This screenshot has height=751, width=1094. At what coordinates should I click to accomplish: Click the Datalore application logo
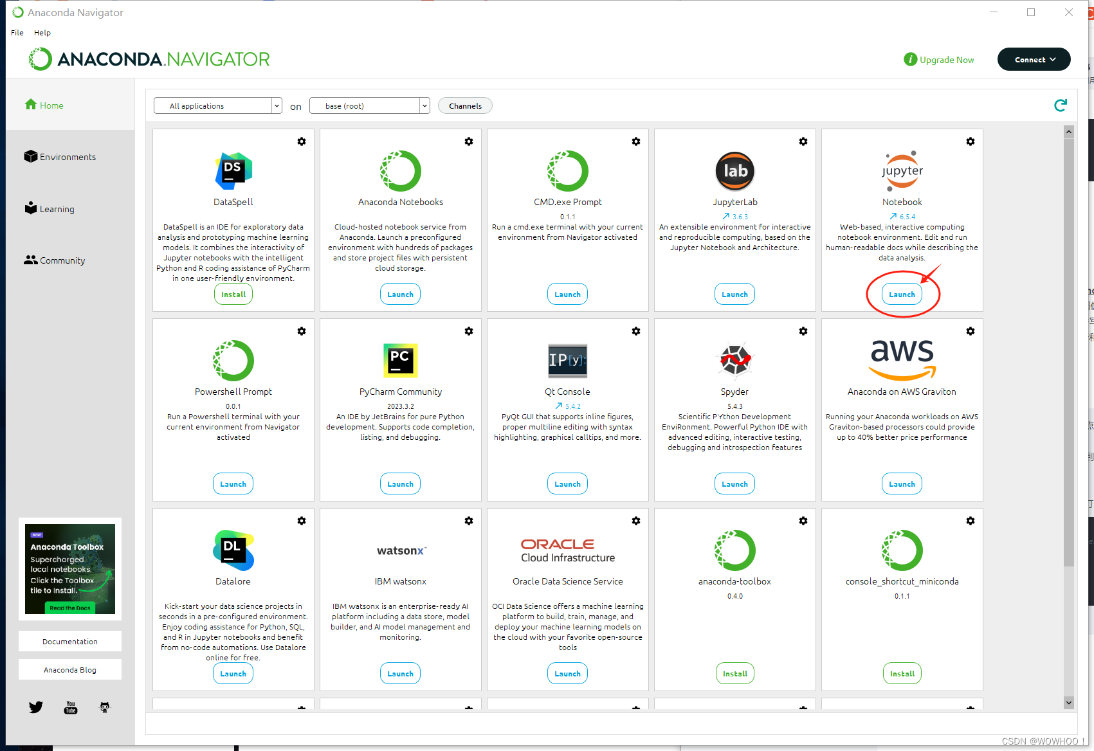(233, 550)
